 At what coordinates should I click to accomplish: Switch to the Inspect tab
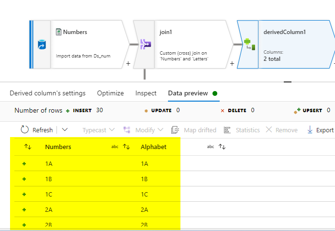tap(146, 93)
